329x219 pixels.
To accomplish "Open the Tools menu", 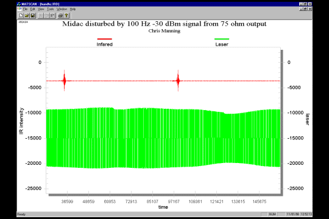I will point(51,9).
